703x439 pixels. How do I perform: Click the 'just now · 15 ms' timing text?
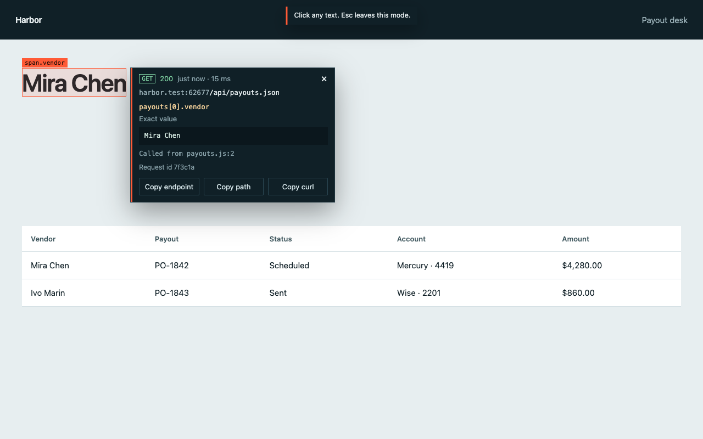point(204,79)
